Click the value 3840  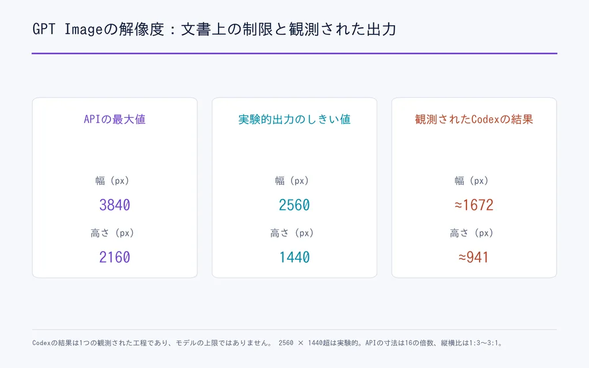click(x=114, y=205)
